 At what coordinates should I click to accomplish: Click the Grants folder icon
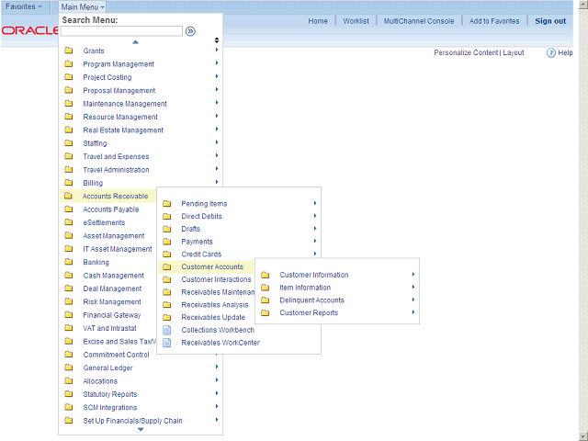point(69,51)
